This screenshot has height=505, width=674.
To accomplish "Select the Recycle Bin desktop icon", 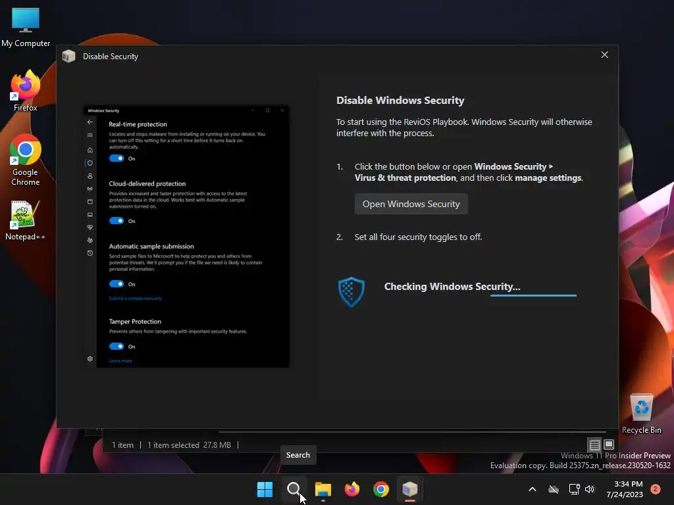I will coord(641,414).
